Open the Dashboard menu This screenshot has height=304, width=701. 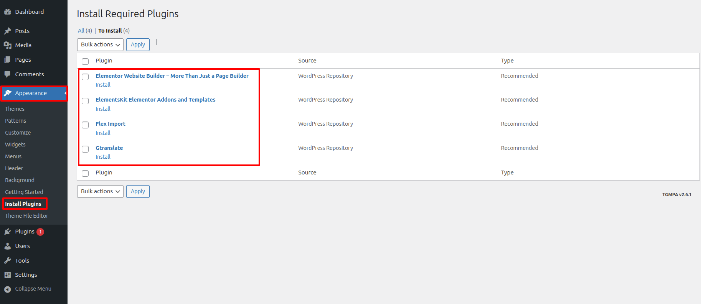point(30,12)
